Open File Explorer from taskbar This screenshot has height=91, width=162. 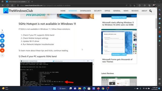pyautogui.click(x=80, y=88)
